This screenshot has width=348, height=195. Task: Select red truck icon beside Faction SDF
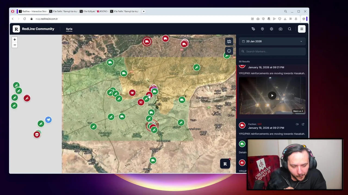tap(242, 125)
